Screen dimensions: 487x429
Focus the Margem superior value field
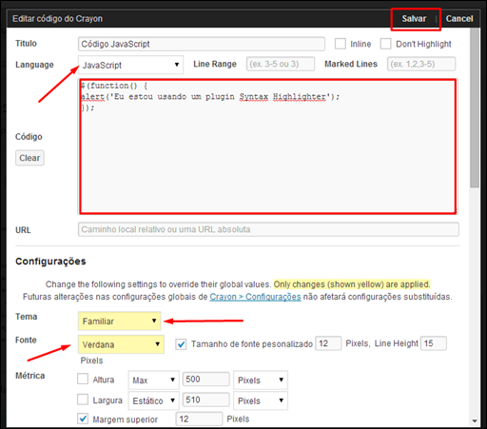[199, 419]
